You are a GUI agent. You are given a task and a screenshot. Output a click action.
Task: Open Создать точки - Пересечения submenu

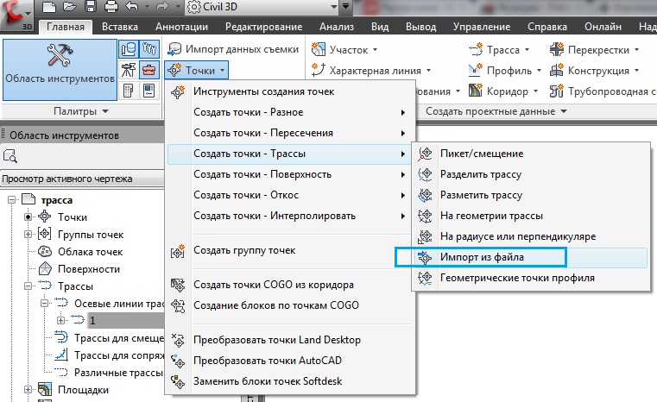tap(290, 133)
